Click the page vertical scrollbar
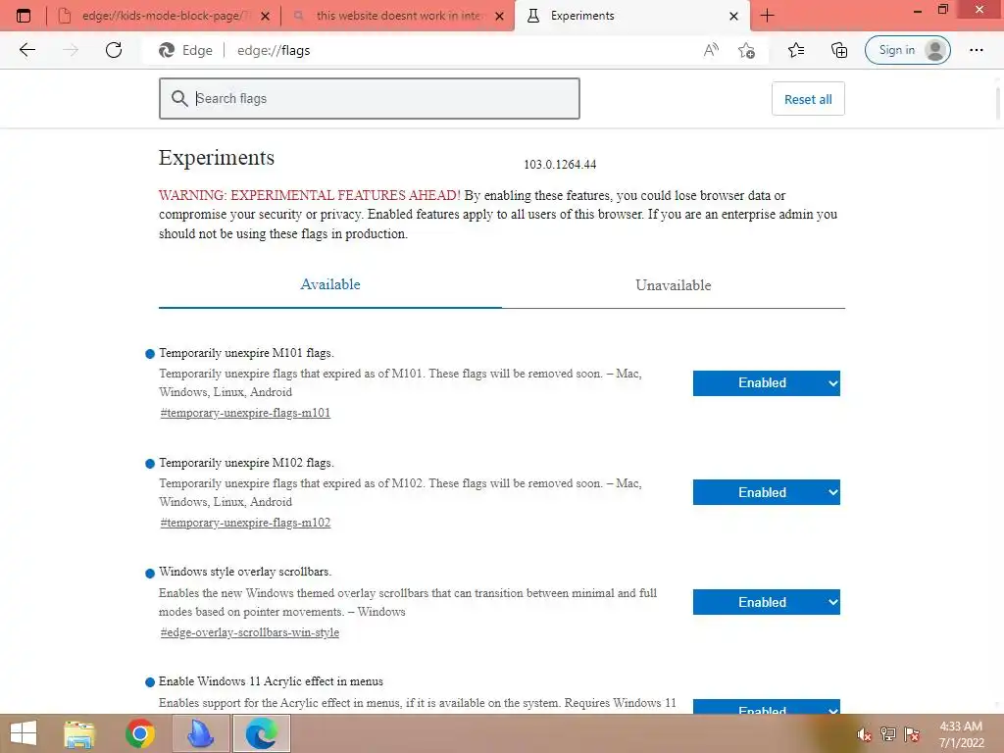Image resolution: width=1004 pixels, height=753 pixels. tap(997, 102)
